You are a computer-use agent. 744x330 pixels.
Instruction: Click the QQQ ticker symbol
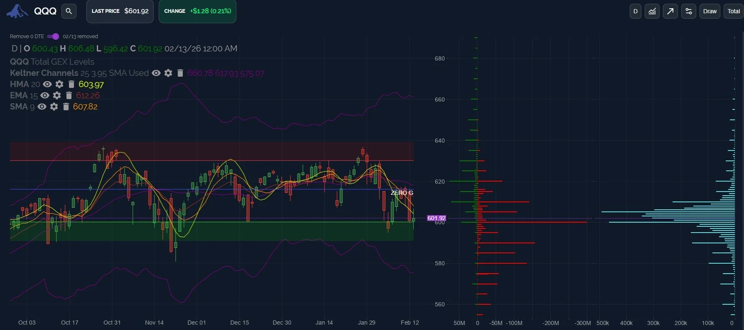click(45, 11)
